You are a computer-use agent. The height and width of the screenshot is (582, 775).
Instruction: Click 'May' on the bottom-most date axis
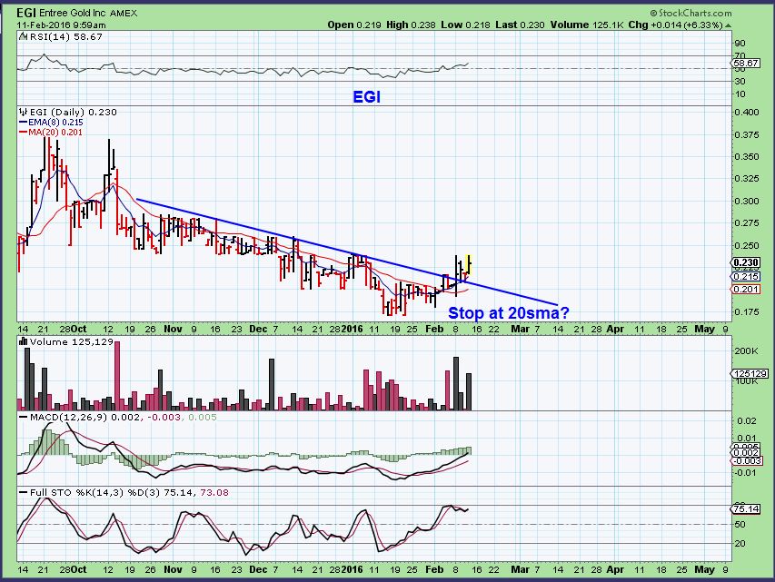tap(704, 569)
